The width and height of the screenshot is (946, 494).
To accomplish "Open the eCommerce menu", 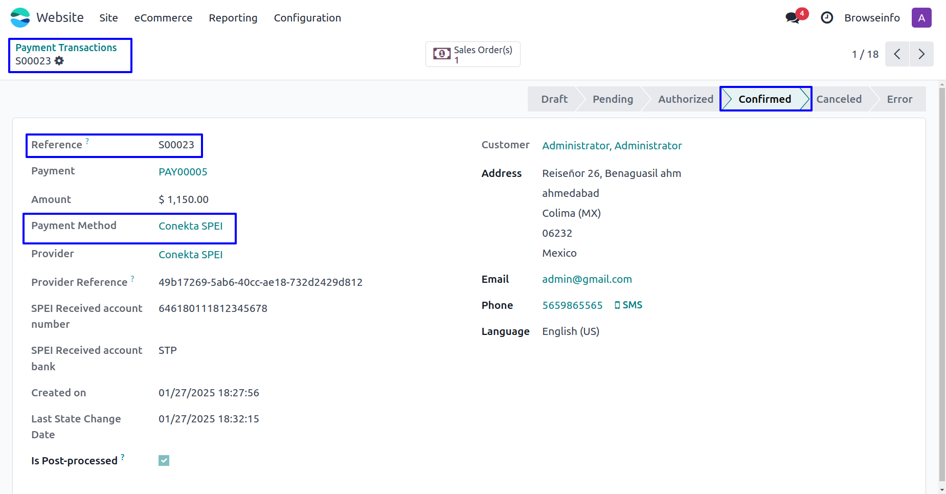I will coord(163,18).
